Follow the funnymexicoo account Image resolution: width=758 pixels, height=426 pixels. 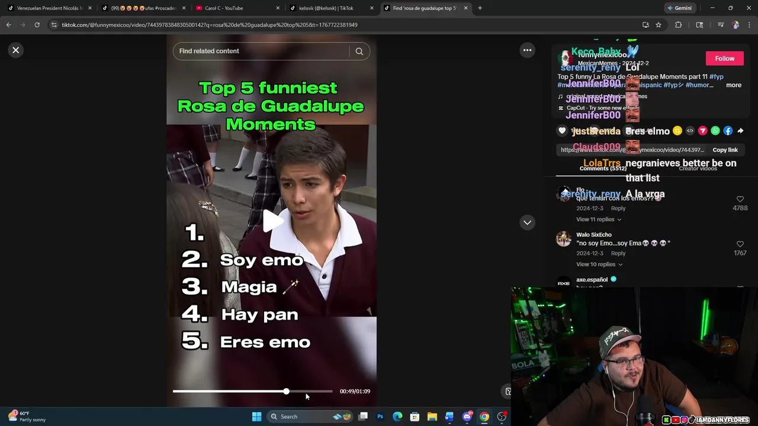click(x=724, y=59)
